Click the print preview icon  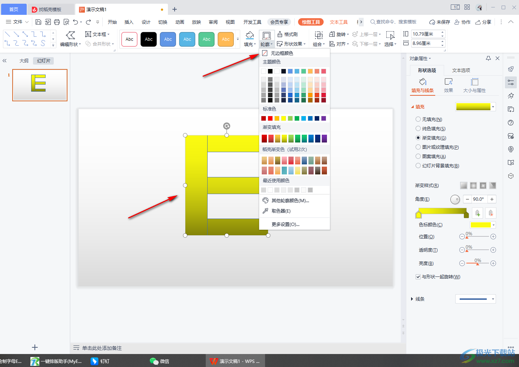tap(66, 22)
